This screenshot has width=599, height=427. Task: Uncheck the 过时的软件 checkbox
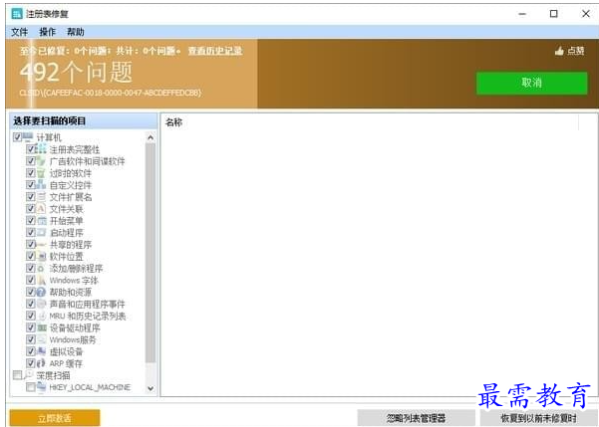[31, 173]
